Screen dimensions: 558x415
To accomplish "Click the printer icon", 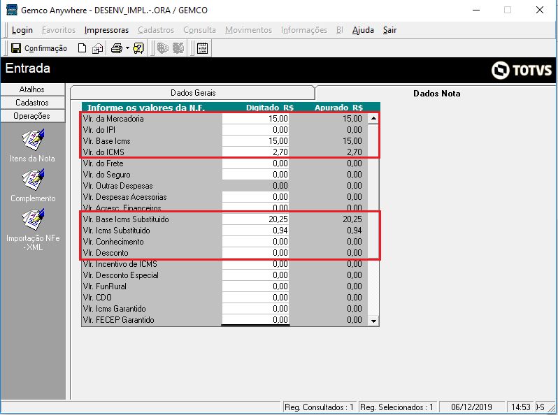I will [116, 48].
